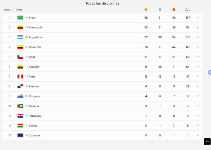This screenshot has width=211, height=150.
Task: Expand the Brasil medal row
Action: [198, 17]
